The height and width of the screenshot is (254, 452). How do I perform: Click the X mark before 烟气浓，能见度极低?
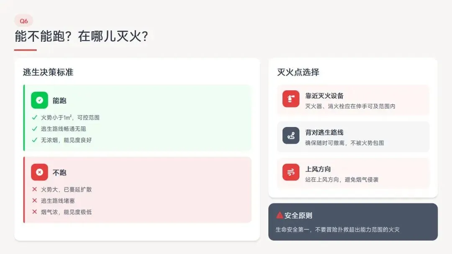[35, 212]
